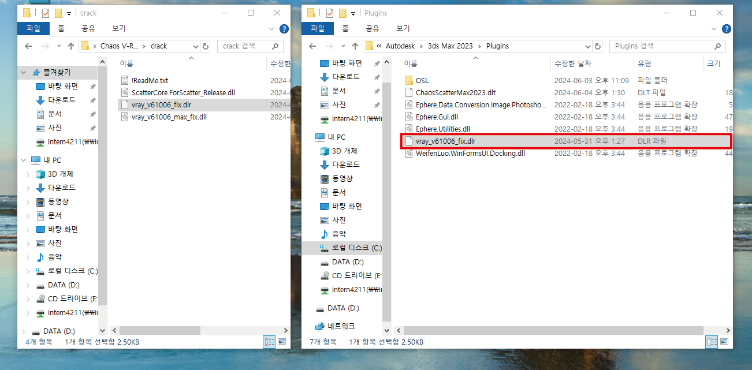Expand 음악 in crack window sidebar
Screen dimensions: 752x370
pyautogui.click(x=29, y=257)
